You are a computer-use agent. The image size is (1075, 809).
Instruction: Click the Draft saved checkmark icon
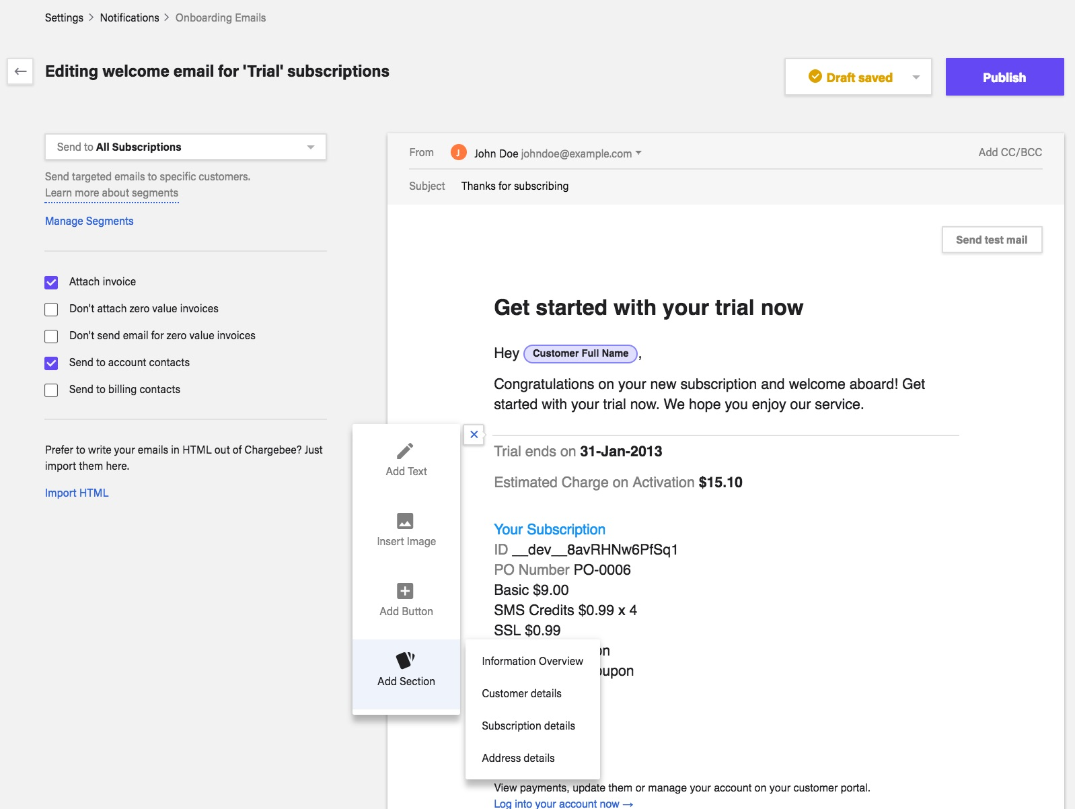(x=815, y=77)
